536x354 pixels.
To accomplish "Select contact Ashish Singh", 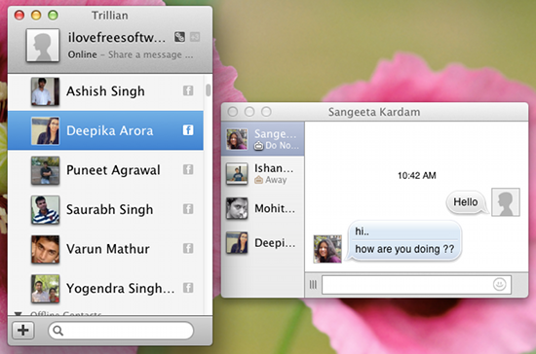I will point(105,91).
